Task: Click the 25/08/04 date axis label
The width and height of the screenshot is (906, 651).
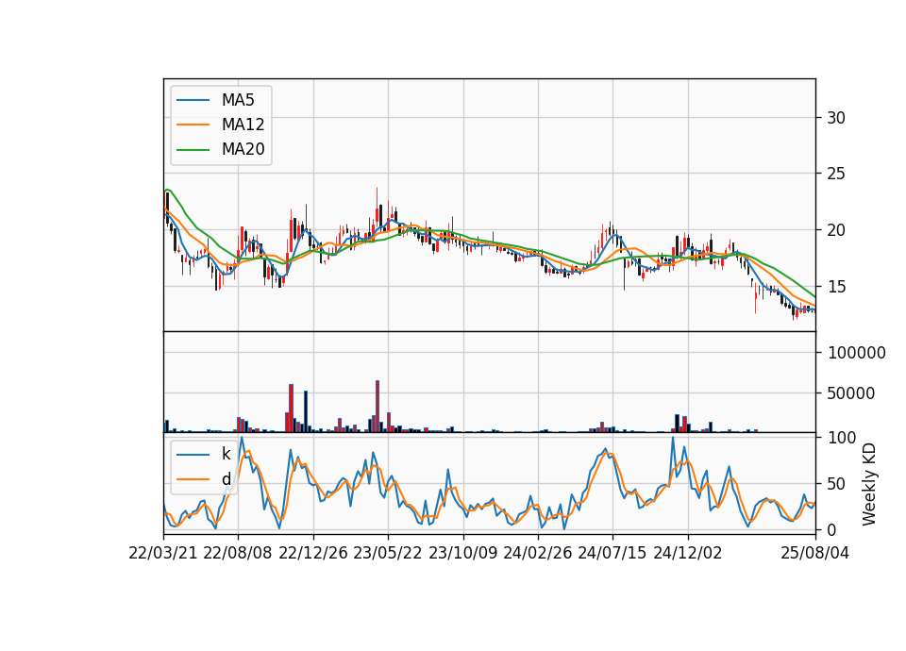Action: (814, 553)
